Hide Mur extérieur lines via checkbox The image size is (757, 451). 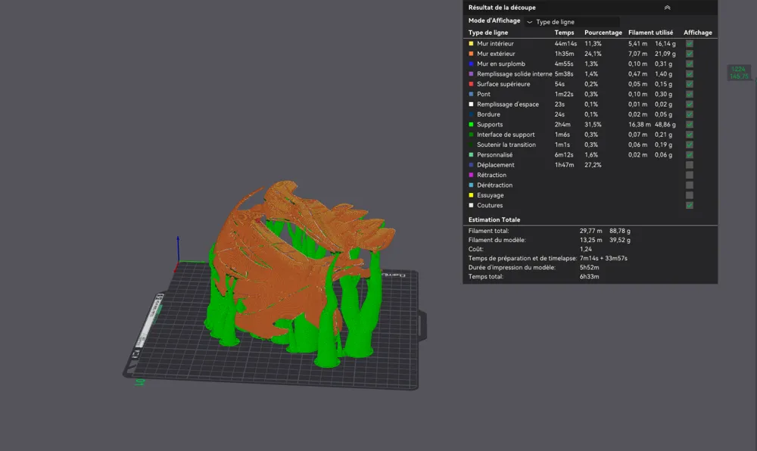(689, 54)
